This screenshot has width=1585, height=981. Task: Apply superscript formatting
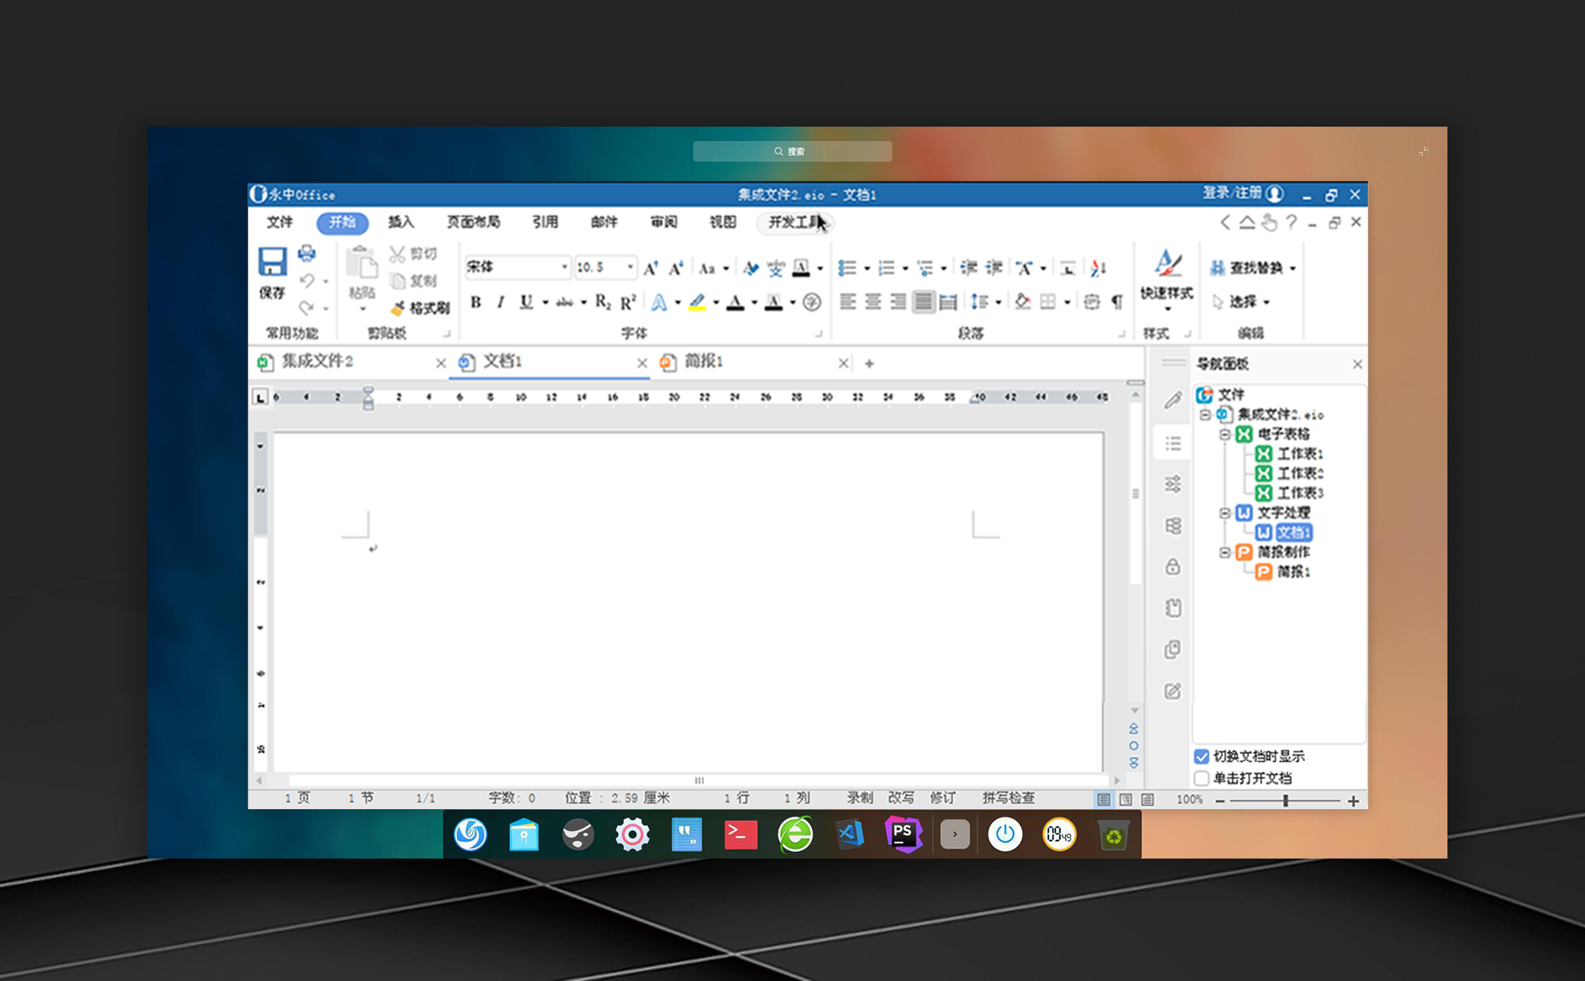point(628,302)
